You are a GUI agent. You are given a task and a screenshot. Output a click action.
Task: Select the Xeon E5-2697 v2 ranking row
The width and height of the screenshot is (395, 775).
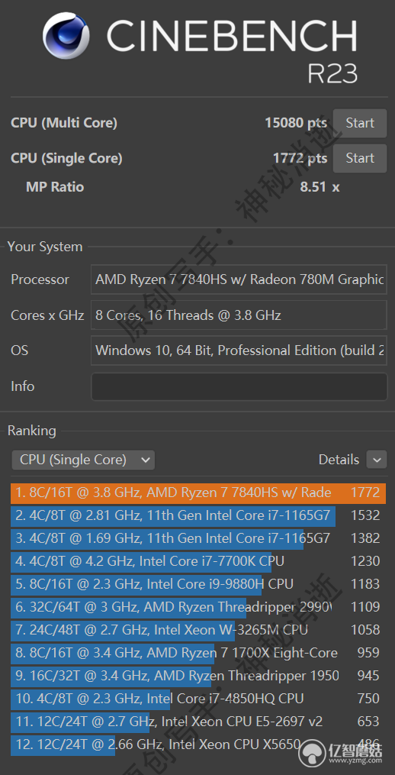click(x=198, y=722)
